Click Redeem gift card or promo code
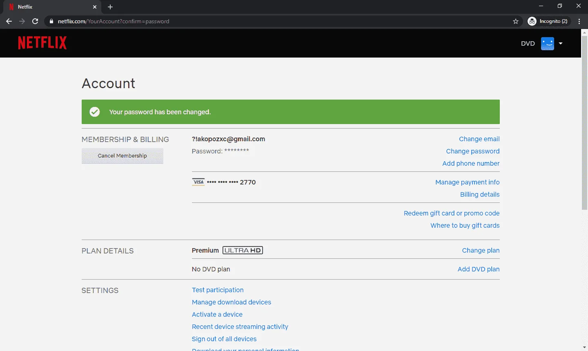This screenshot has width=588, height=351. click(452, 213)
